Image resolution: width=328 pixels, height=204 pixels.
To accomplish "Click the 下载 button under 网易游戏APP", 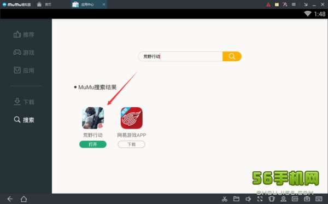I will pyautogui.click(x=131, y=144).
